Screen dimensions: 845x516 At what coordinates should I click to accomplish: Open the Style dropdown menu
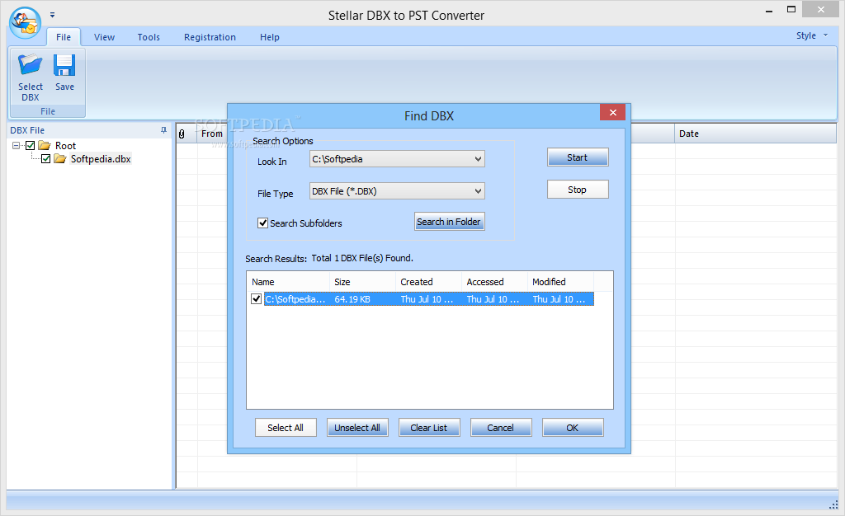[x=812, y=35]
